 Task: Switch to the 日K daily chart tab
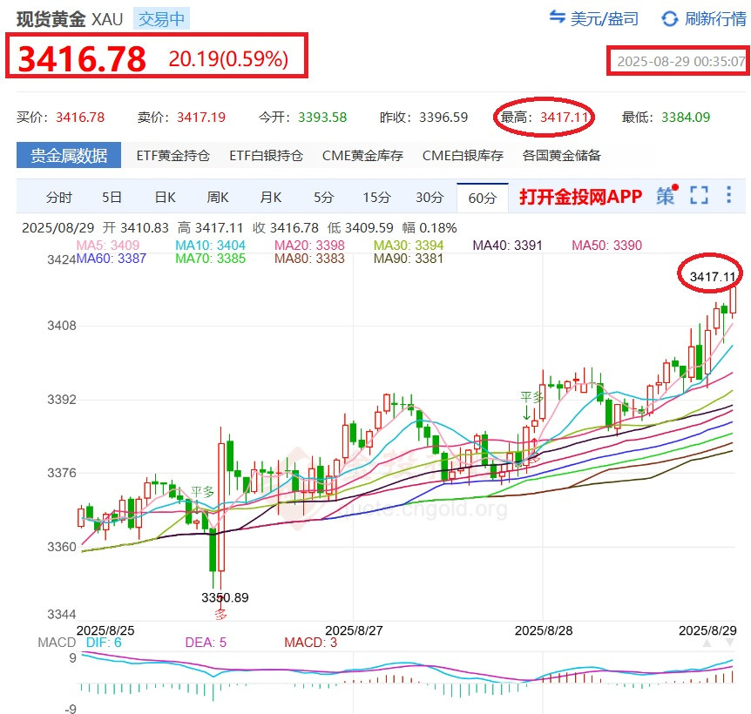[164, 197]
